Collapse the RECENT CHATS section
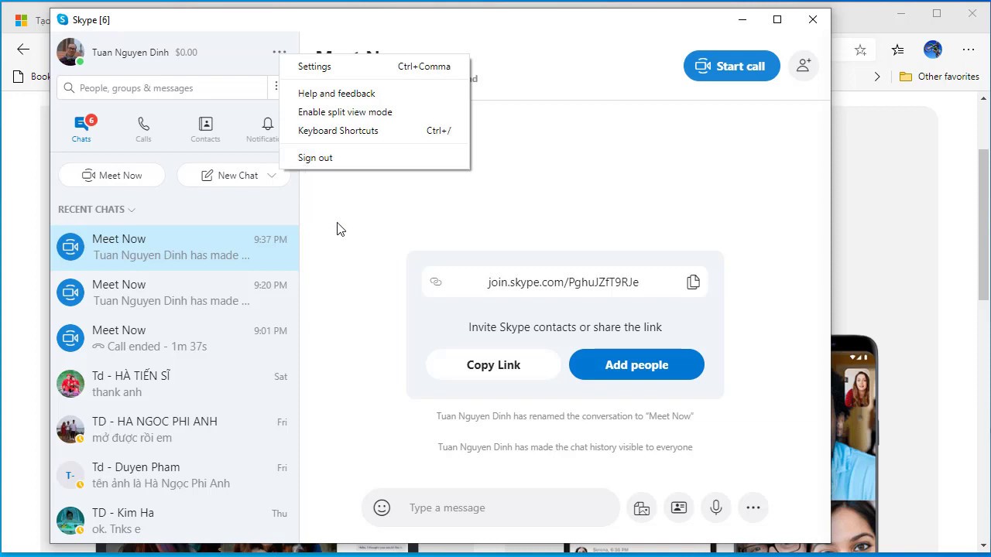The width and height of the screenshot is (991, 557). (97, 210)
